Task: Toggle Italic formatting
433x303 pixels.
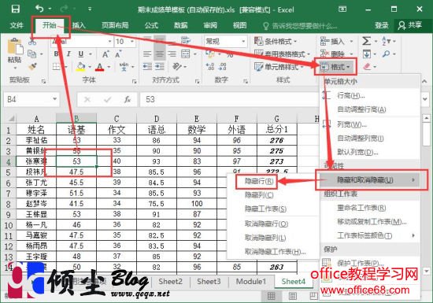Action: click(68, 54)
